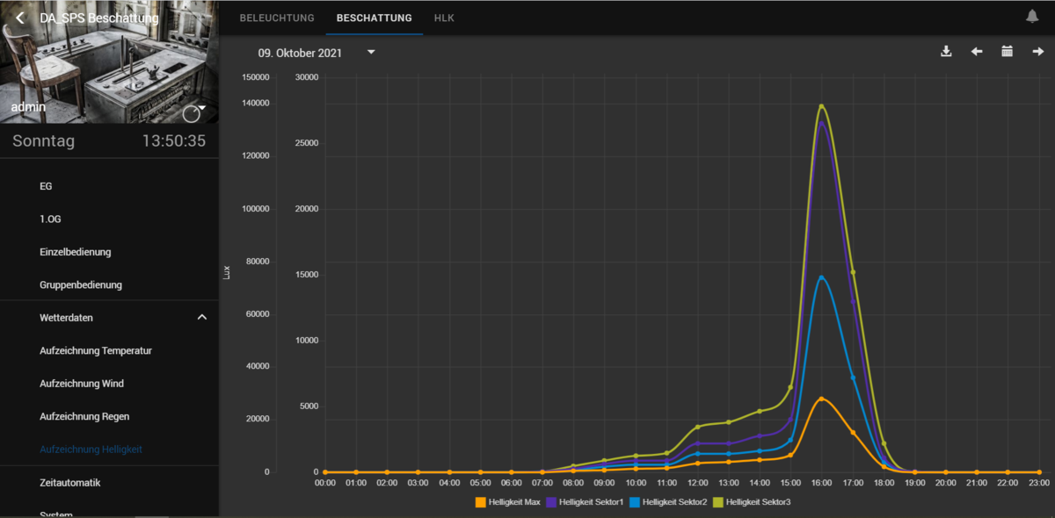This screenshot has height=518, width=1055.
Task: Download the chart data
Action: pyautogui.click(x=946, y=52)
